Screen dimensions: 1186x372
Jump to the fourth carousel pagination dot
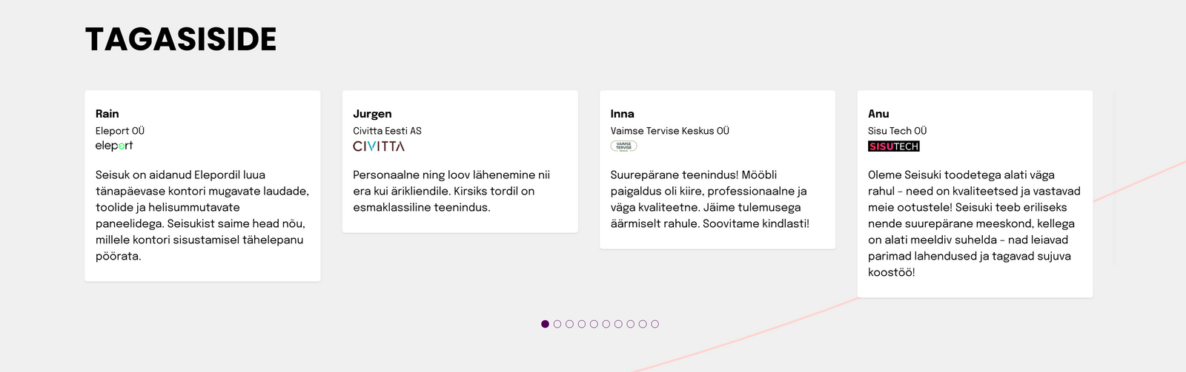coord(582,324)
